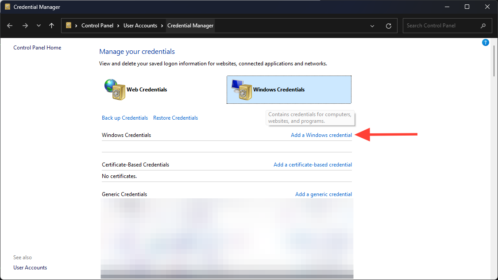Maximize the Credential Manager window
Viewport: 498px width, 280px height.
click(x=467, y=7)
